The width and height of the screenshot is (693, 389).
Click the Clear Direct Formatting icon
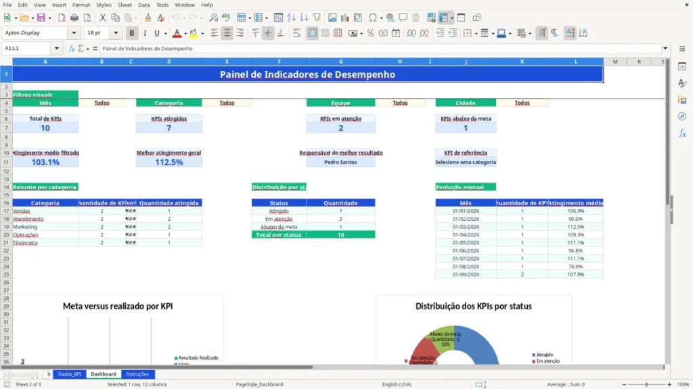pos(161,18)
